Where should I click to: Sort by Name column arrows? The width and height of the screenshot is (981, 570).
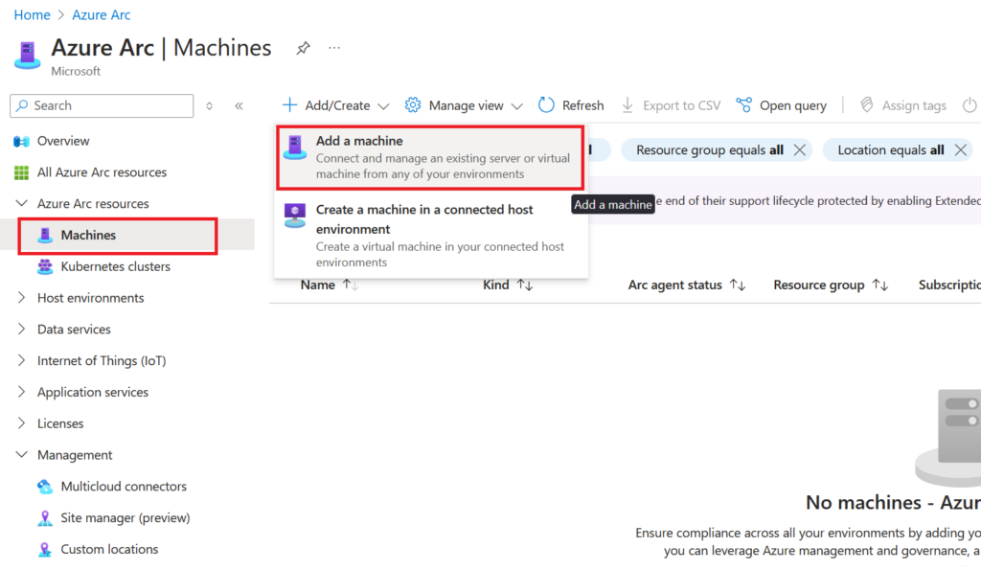(x=351, y=285)
